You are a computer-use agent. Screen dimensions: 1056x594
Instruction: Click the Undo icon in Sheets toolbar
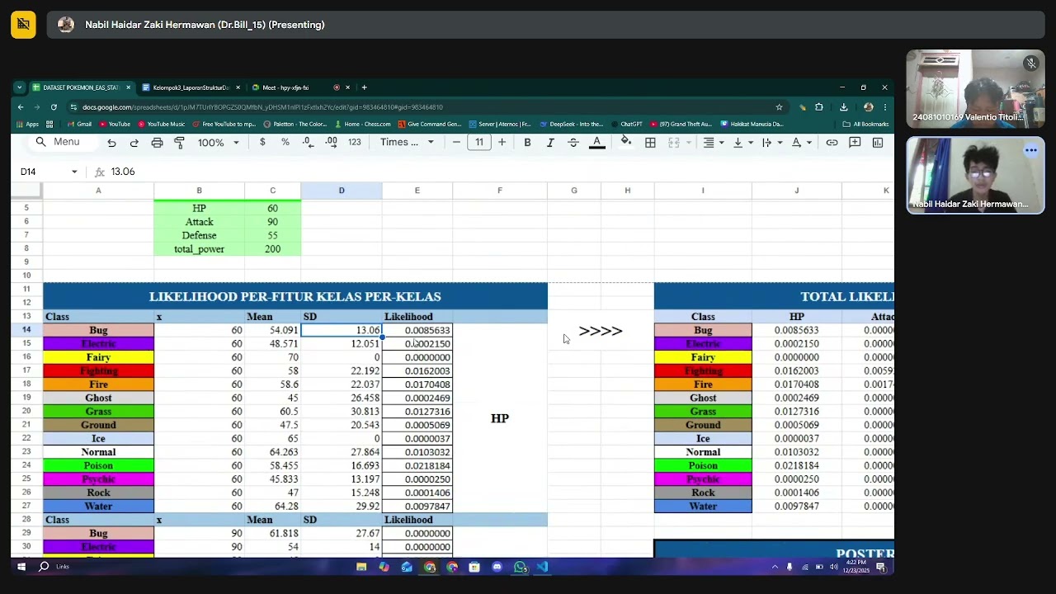pyautogui.click(x=111, y=143)
